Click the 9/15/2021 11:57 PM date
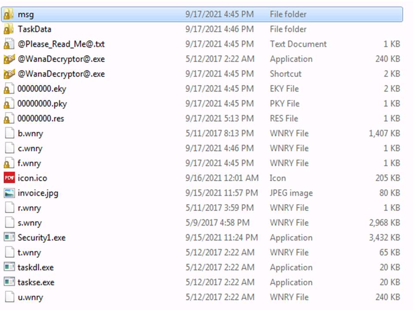This screenshot has height=310, width=413. pyautogui.click(x=222, y=193)
